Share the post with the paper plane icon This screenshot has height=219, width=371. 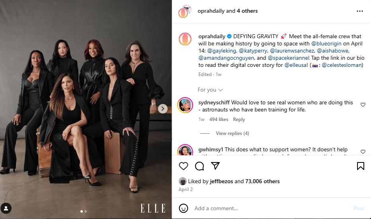click(215, 166)
